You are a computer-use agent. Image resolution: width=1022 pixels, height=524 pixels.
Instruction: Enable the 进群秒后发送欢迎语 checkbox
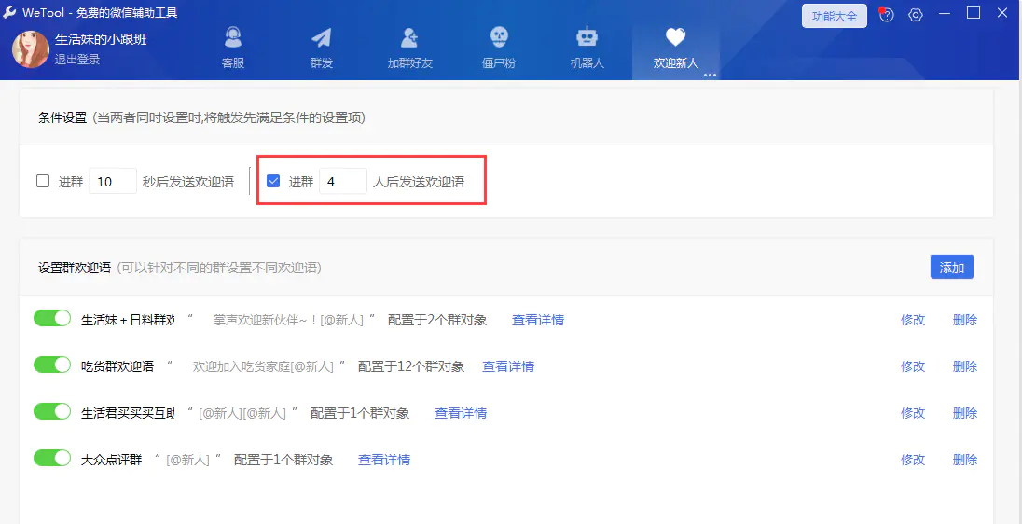(x=43, y=181)
